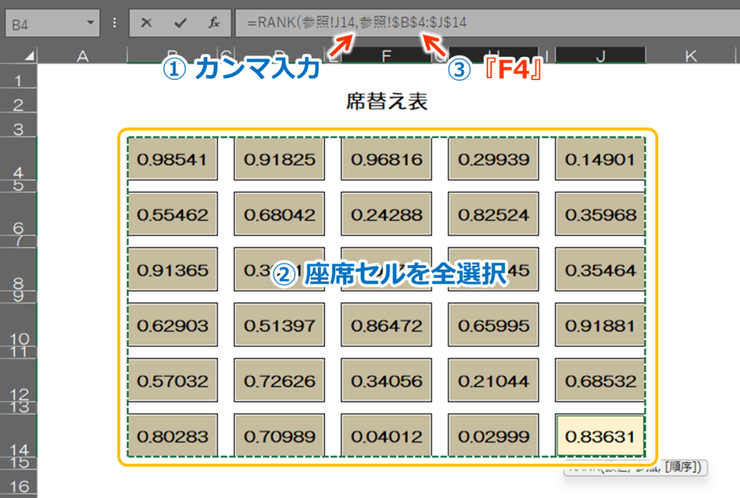
Task: Open the Name Box dropdown arrow
Action: tap(90, 22)
